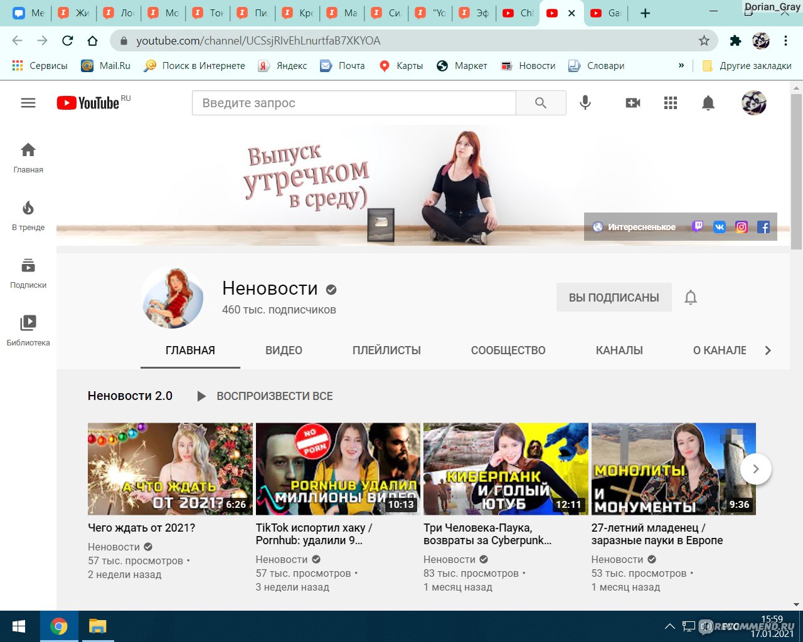Close the active YouTube tab
Screen dimensions: 803x642
point(572,13)
